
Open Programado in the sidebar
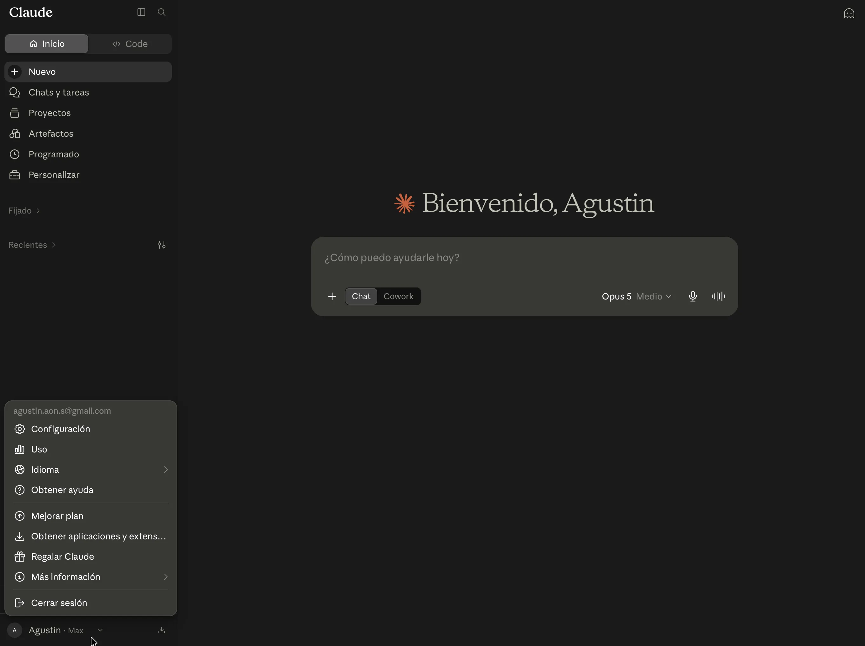(x=88, y=155)
